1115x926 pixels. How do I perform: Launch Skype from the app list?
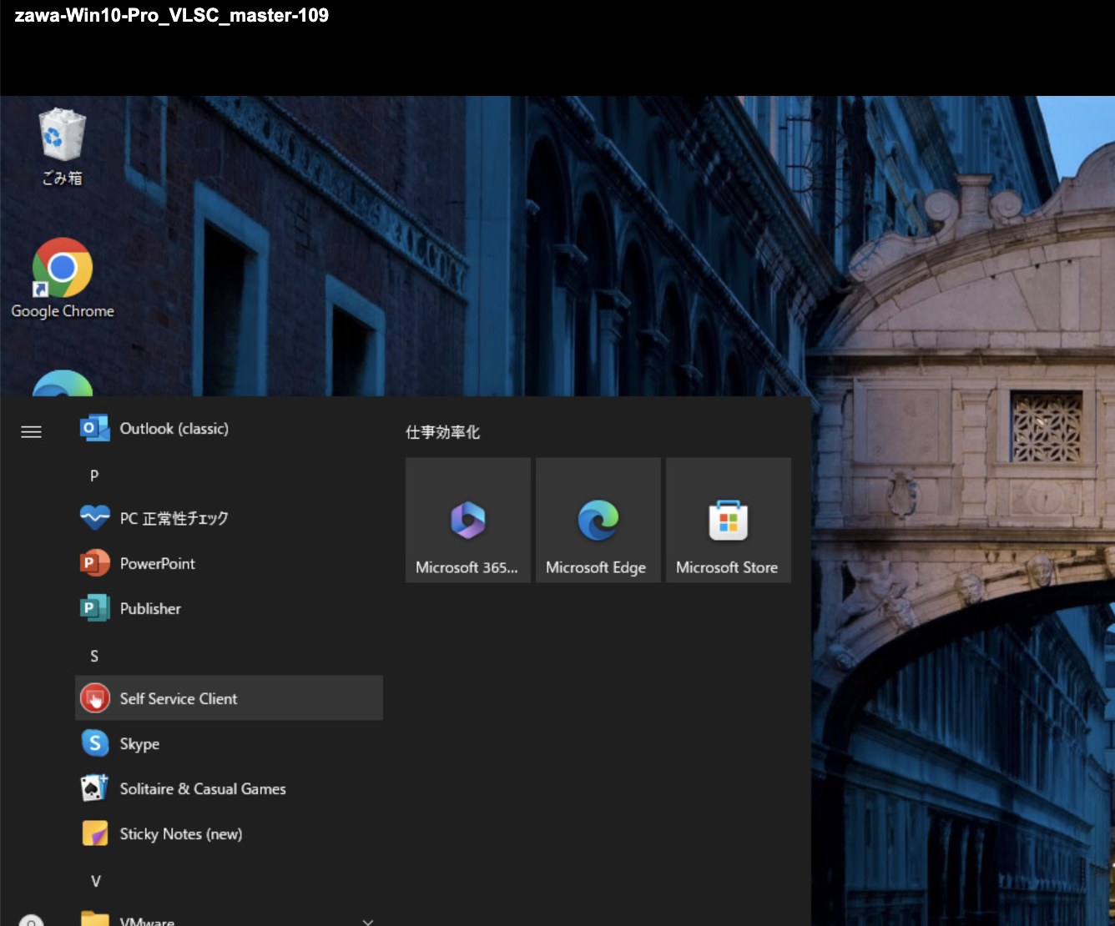pyautogui.click(x=139, y=744)
